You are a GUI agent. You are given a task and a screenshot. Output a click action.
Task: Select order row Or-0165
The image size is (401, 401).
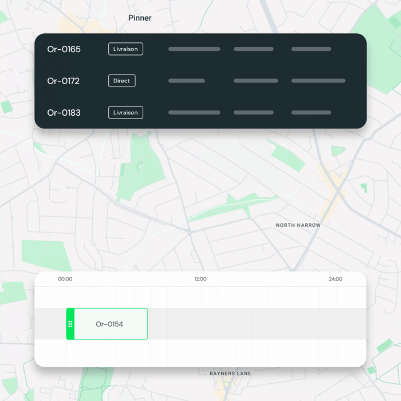(200, 49)
